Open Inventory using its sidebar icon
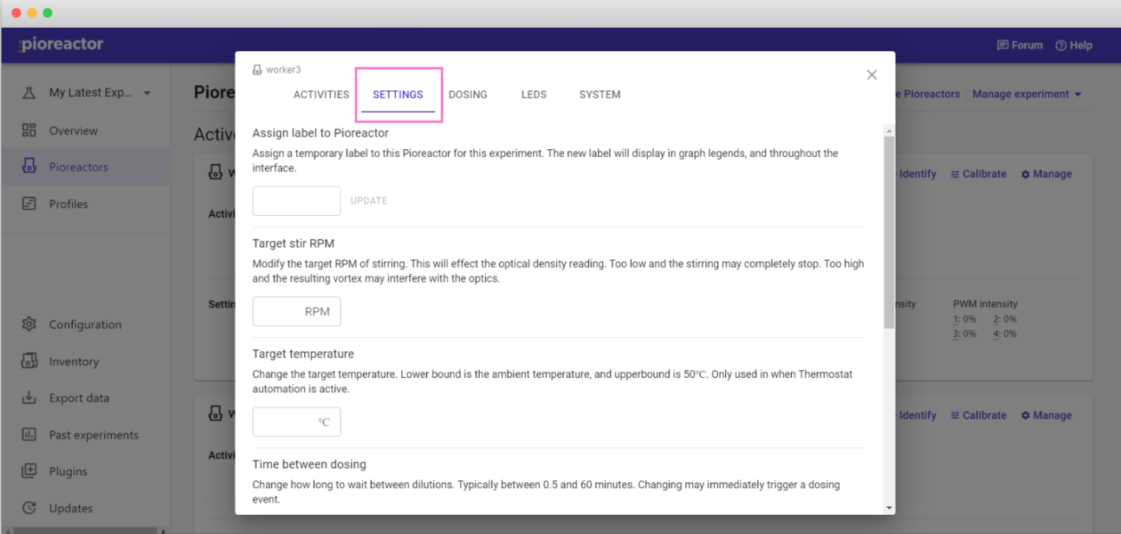 pos(29,361)
